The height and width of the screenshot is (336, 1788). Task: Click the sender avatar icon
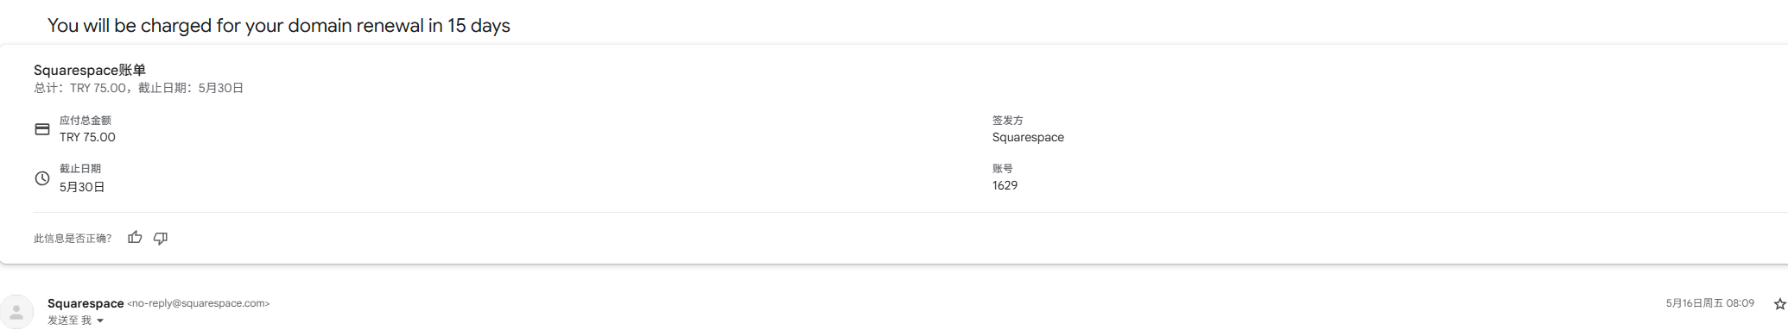[16, 312]
